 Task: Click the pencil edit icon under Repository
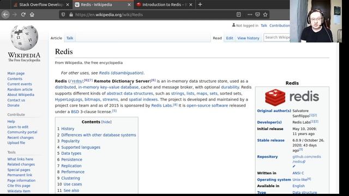pyautogui.click(x=294, y=166)
